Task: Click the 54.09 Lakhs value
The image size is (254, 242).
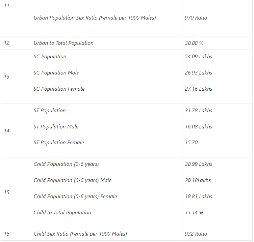Action: coord(199,57)
